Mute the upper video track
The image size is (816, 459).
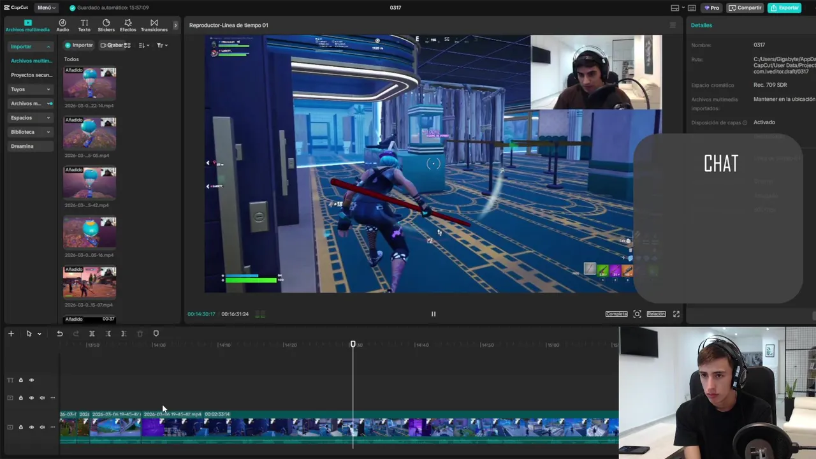click(x=42, y=398)
